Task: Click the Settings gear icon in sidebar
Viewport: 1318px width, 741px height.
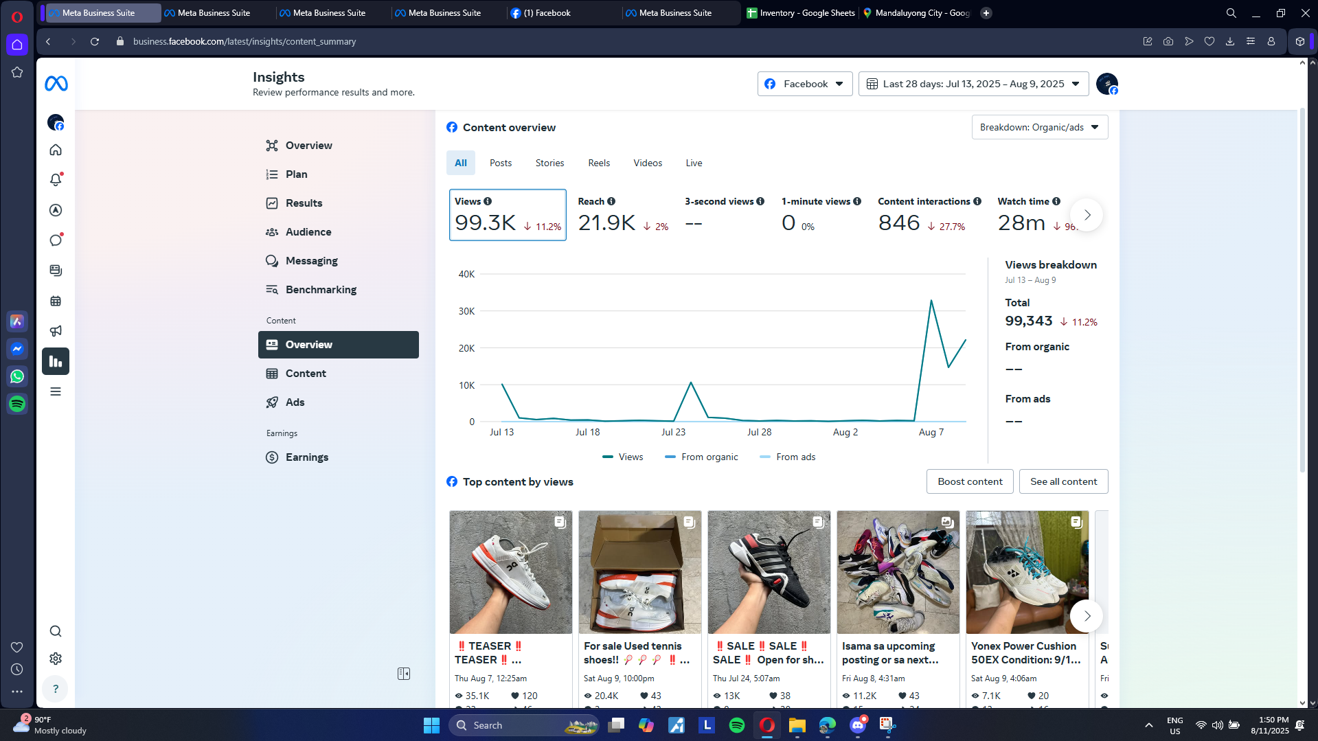Action: coord(56,659)
